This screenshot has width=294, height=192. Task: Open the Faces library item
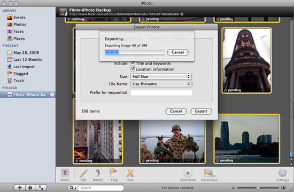click(16, 31)
